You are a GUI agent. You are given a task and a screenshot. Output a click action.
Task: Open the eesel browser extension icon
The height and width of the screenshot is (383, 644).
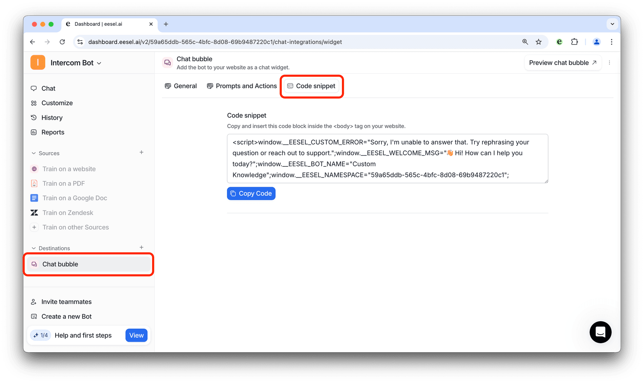pos(559,42)
